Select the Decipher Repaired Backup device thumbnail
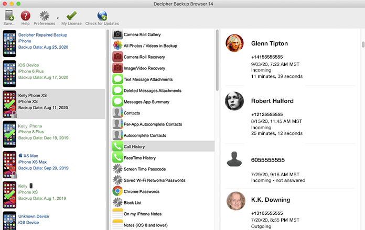Screen dimensions: 365x230 [x=9, y=43]
